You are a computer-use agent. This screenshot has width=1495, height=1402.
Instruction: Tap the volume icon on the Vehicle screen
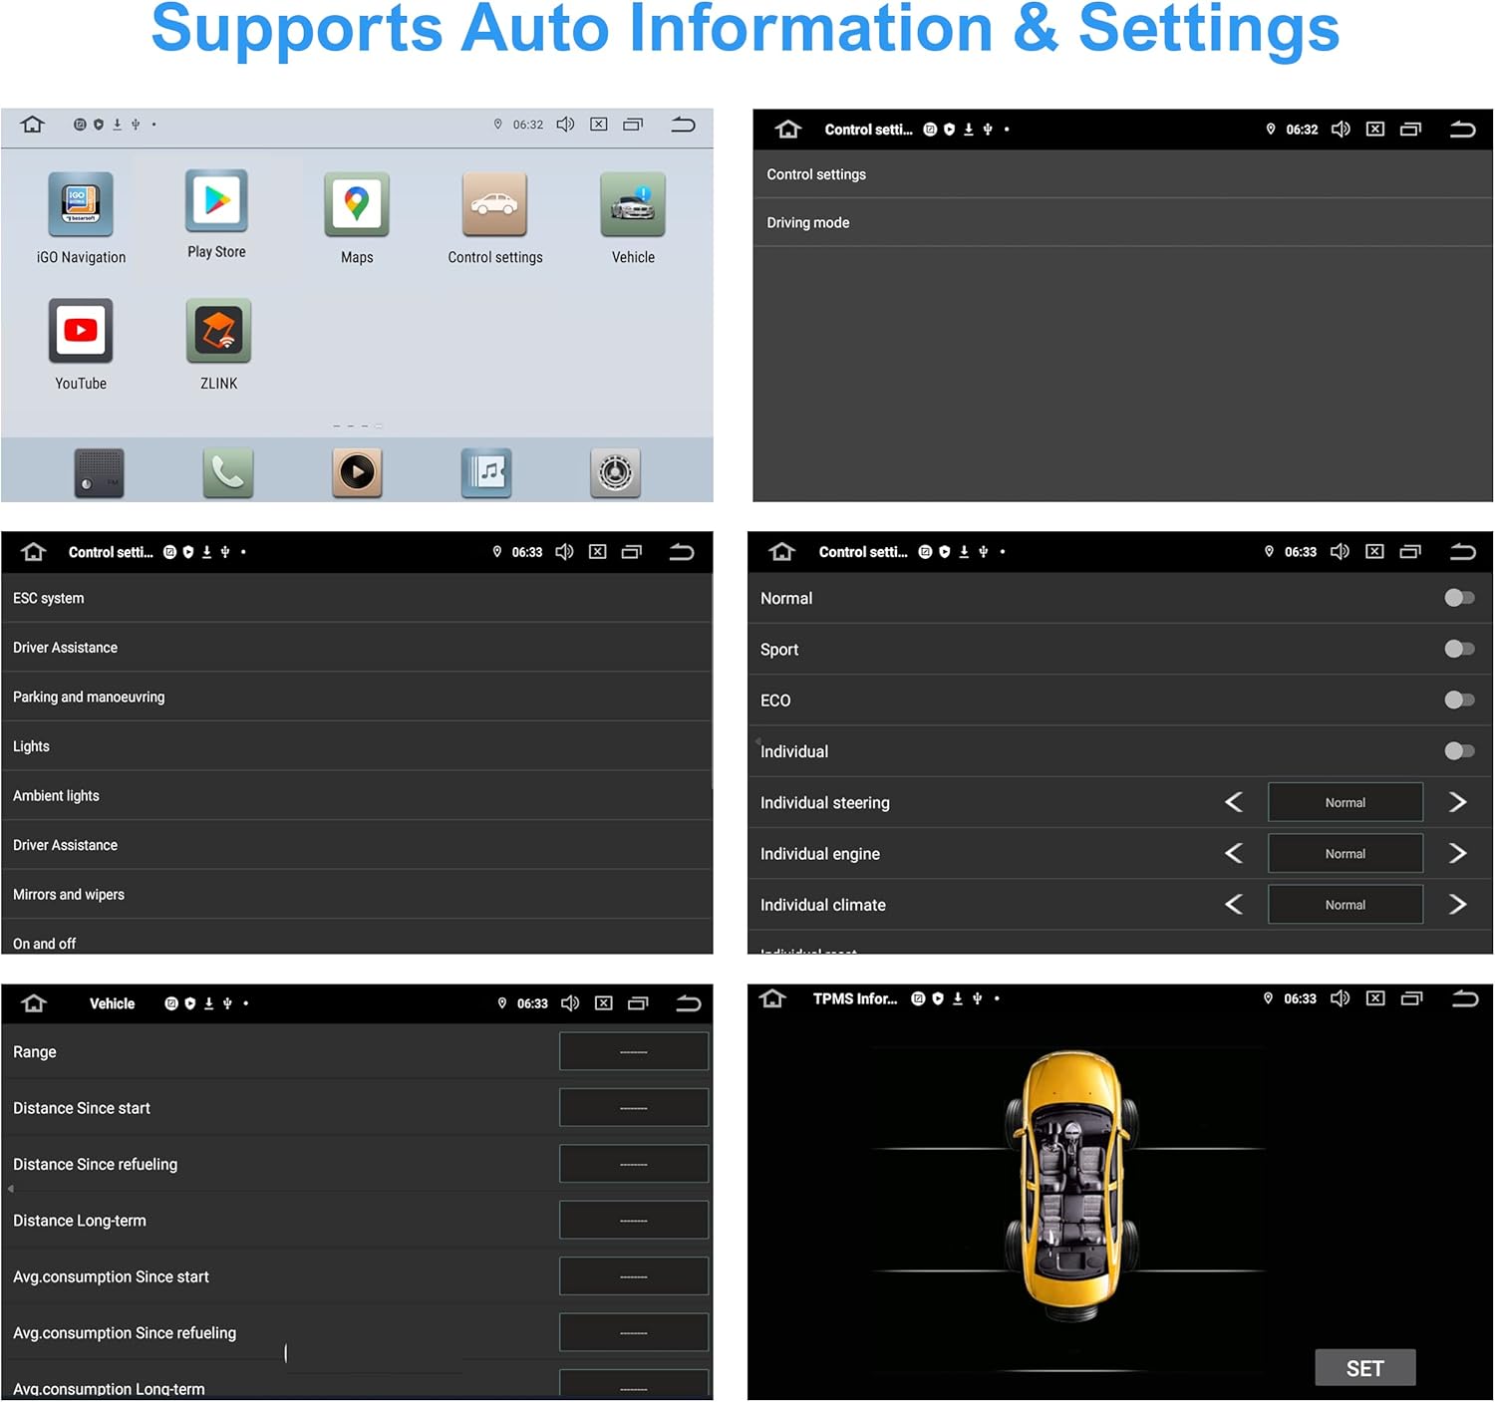(570, 1003)
